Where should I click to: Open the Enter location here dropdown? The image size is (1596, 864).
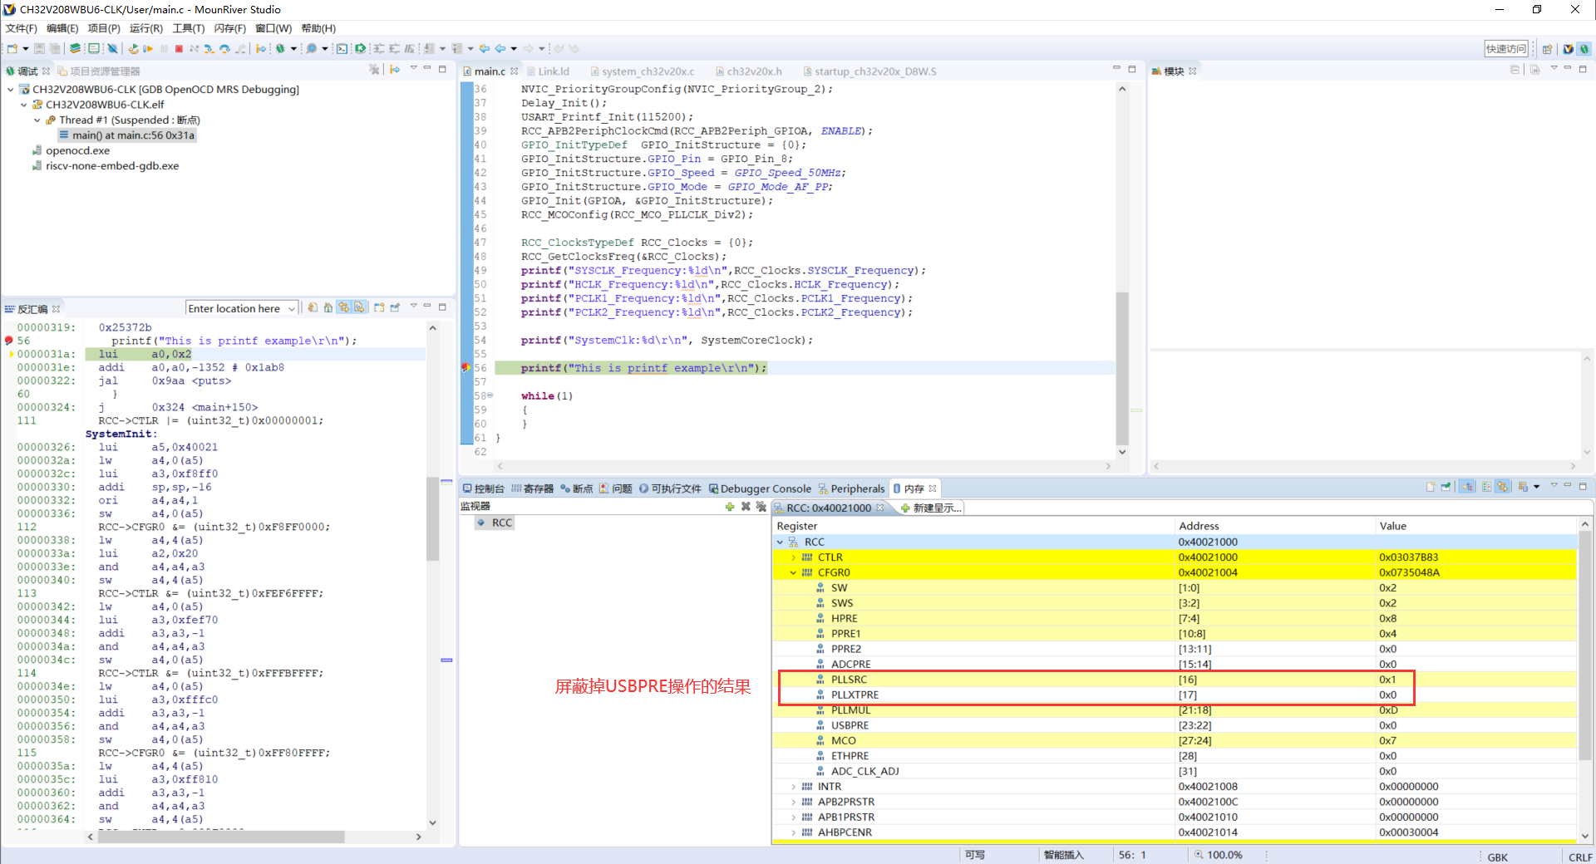[292, 308]
